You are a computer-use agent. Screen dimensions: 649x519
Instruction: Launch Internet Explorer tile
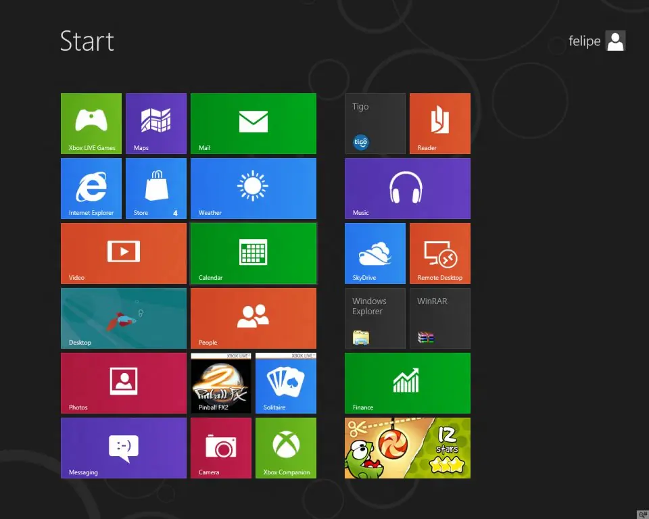[91, 189]
